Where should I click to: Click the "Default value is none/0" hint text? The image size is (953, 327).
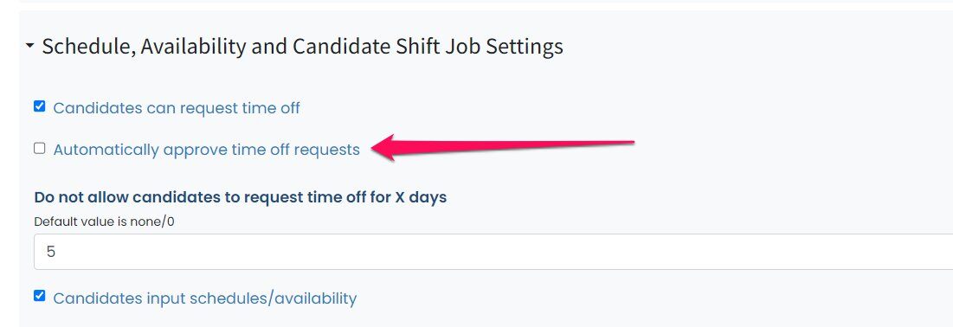tap(104, 221)
